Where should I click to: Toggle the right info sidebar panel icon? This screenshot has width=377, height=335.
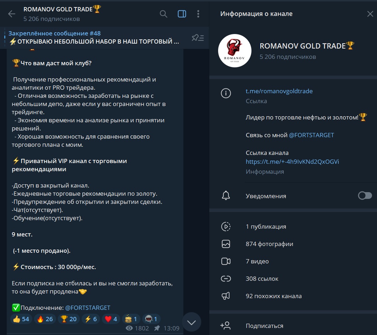182,14
